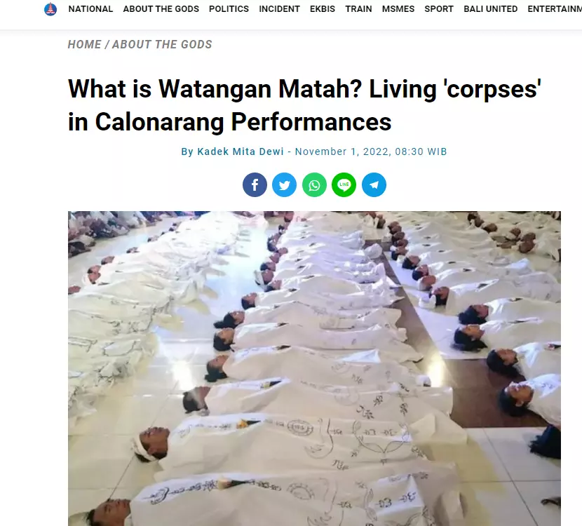Open the Train section

tap(358, 9)
